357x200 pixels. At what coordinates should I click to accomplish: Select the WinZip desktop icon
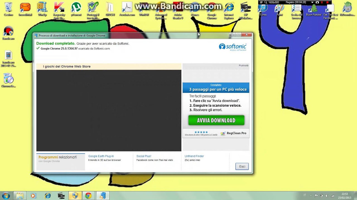pos(42,9)
